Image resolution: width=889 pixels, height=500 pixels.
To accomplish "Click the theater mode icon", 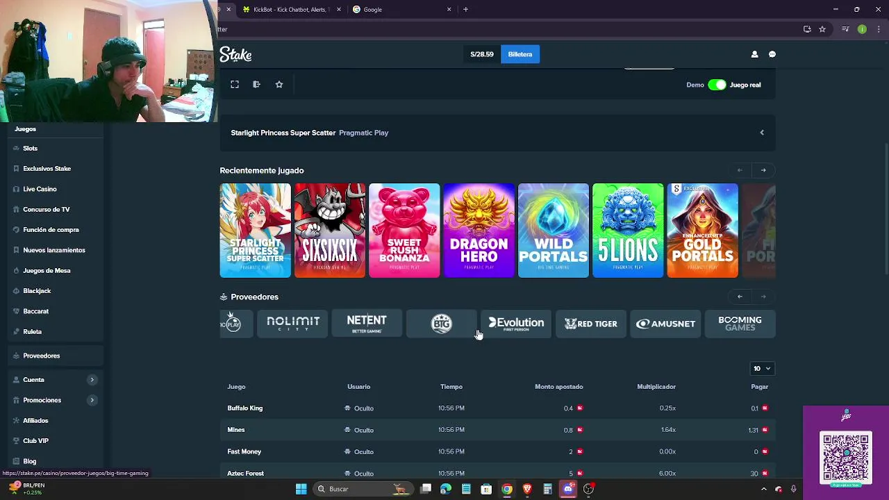I will (x=256, y=85).
